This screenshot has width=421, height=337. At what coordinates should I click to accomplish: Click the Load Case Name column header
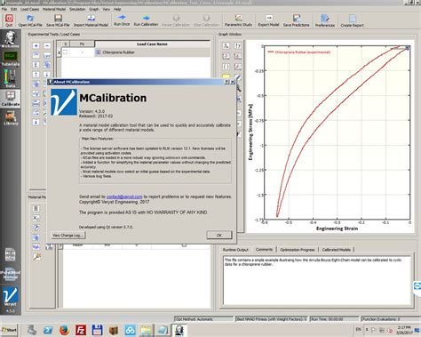pyautogui.click(x=152, y=44)
